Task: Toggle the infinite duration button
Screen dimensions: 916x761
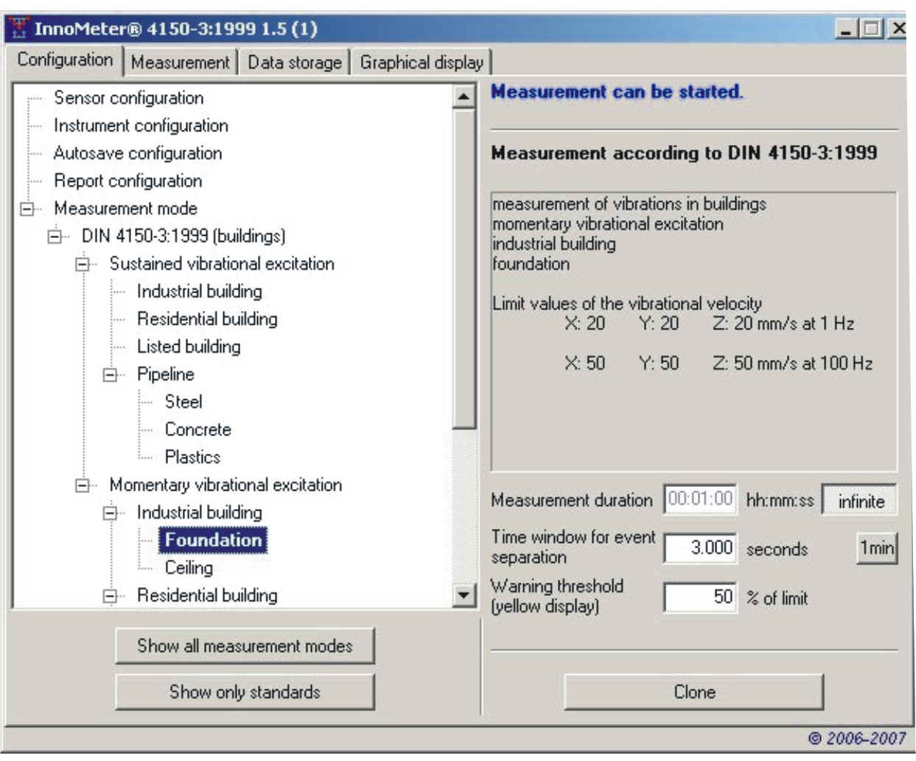Action: point(860,501)
